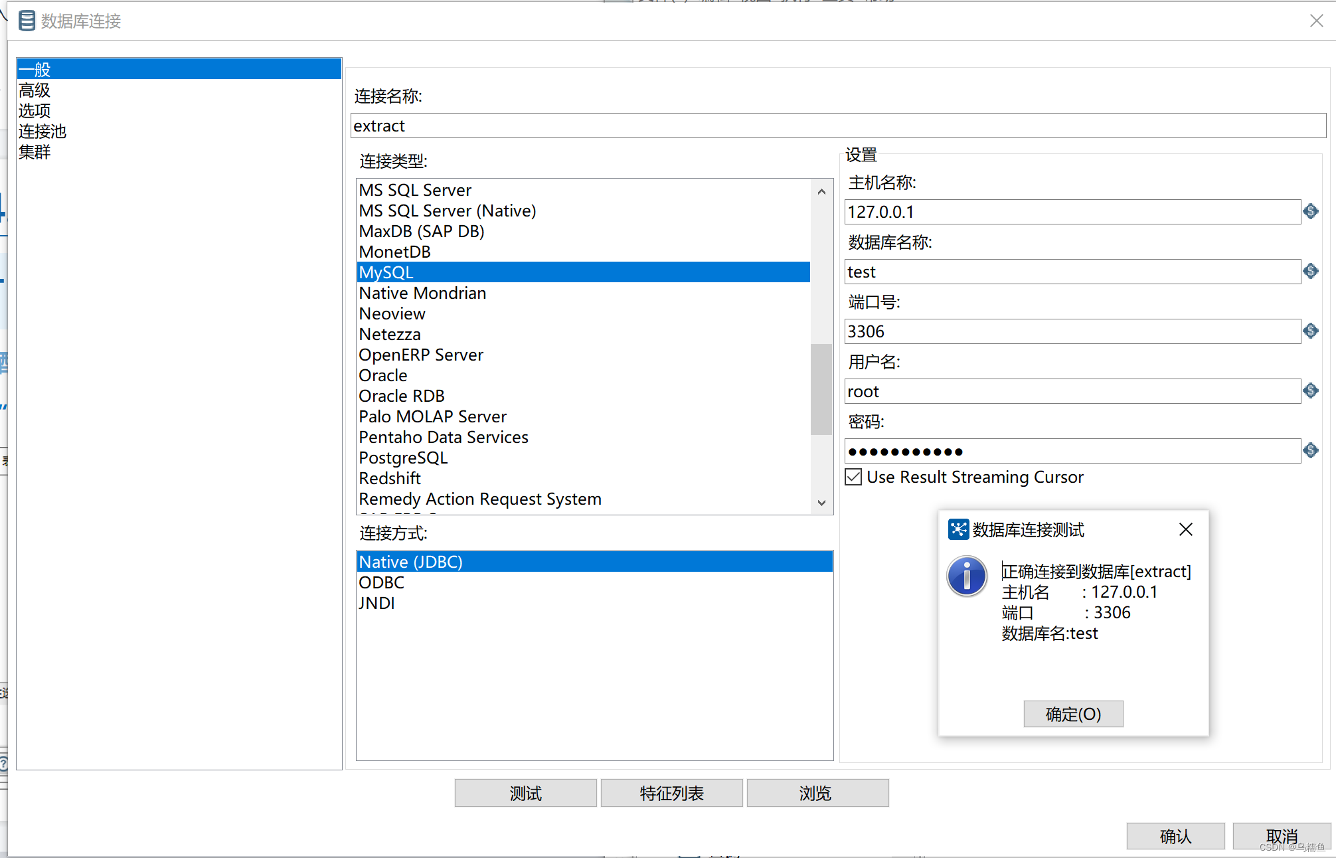
Task: Open the 高级 settings section
Action: click(x=35, y=90)
